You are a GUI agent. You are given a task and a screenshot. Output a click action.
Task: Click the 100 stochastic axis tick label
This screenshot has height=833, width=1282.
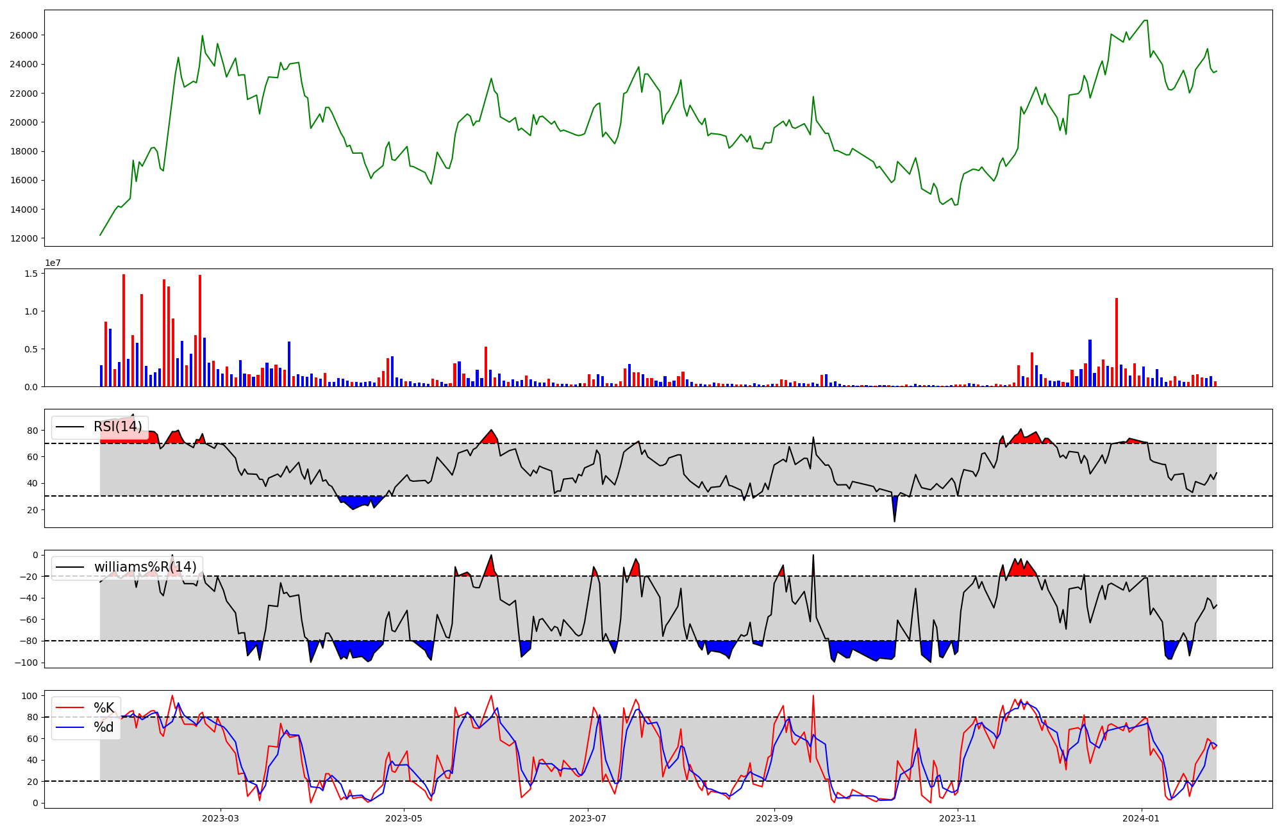tap(29, 696)
